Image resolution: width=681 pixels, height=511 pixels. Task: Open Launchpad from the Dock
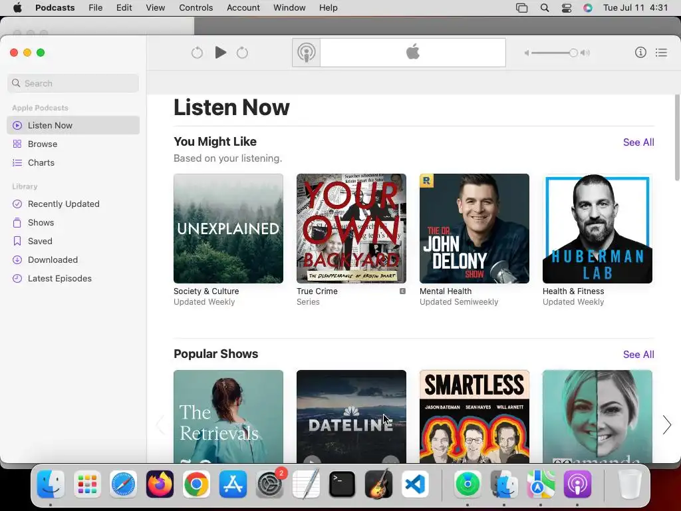(87, 484)
